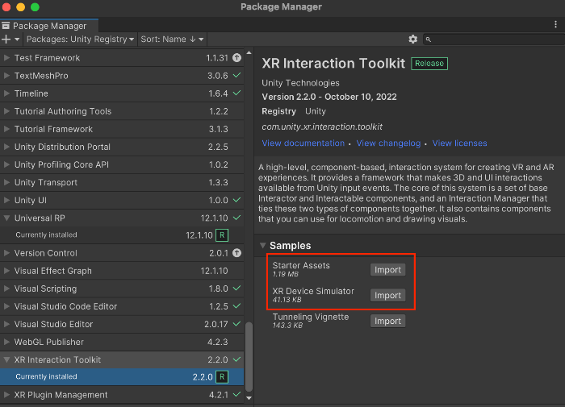Click the Universal RP installed checkmark
Screen dimensions: 565x407
236,218
